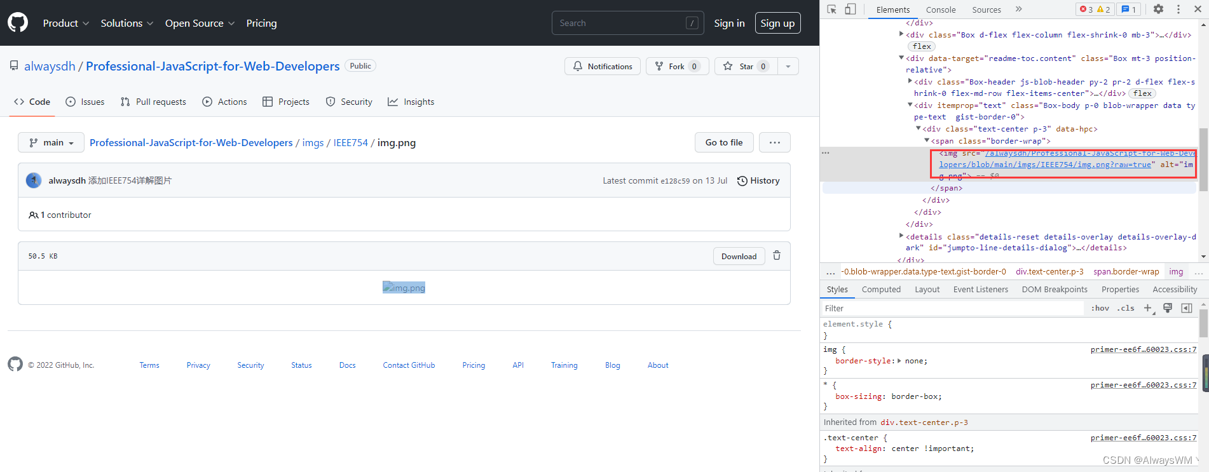
Task: Toggle the computed styles sidebar pane
Action: click(x=1187, y=308)
